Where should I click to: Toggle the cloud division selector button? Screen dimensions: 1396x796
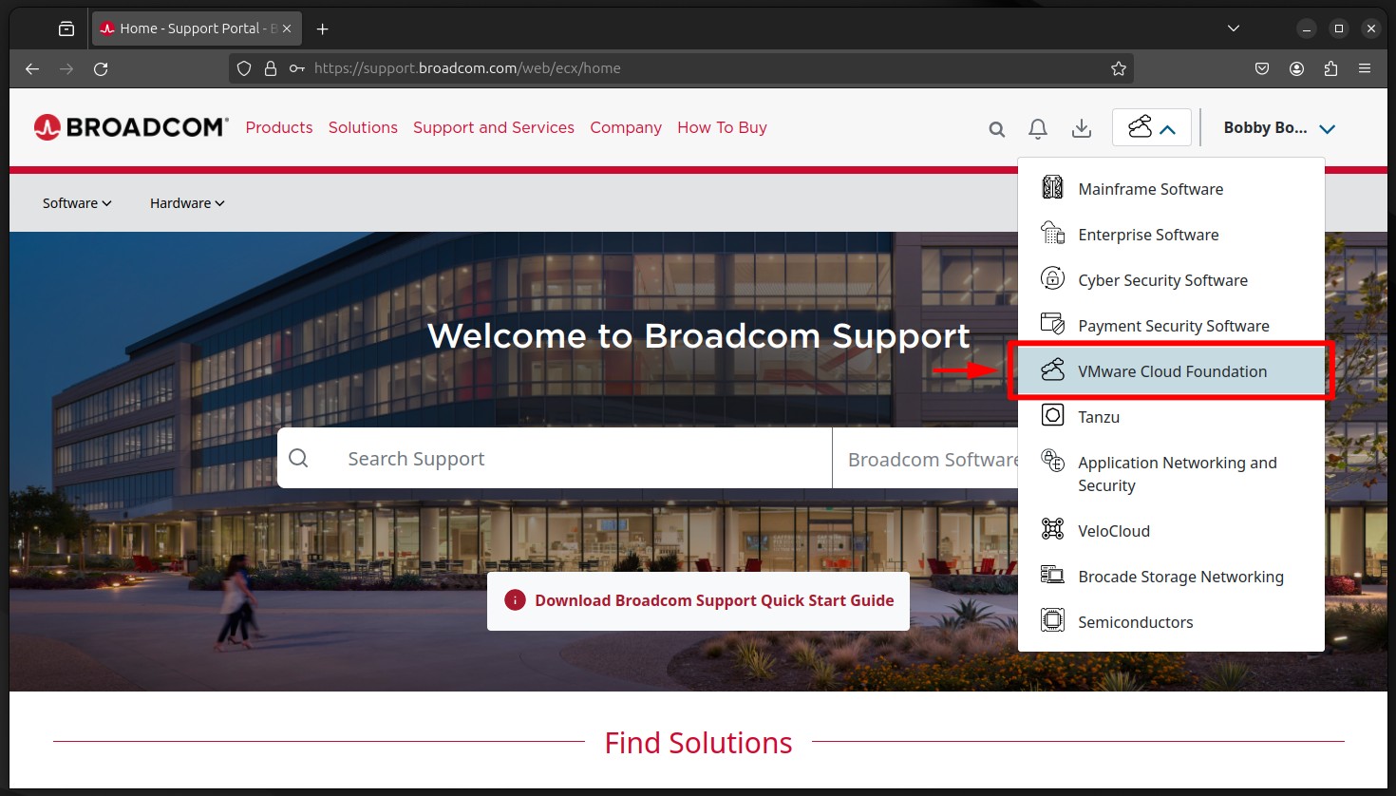pyautogui.click(x=1152, y=127)
